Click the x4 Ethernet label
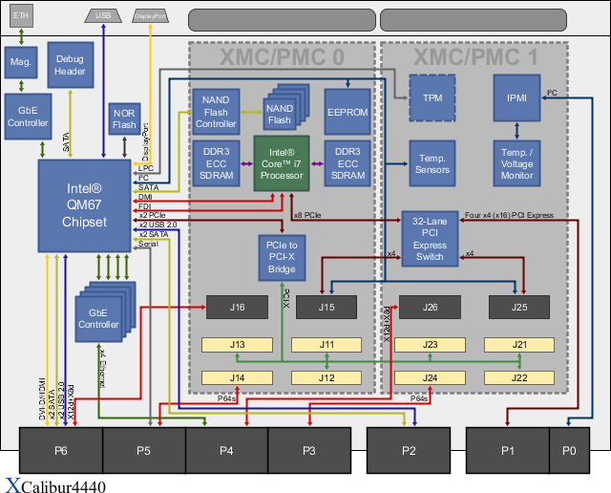Image resolution: width=611 pixels, height=493 pixels. pyautogui.click(x=103, y=369)
